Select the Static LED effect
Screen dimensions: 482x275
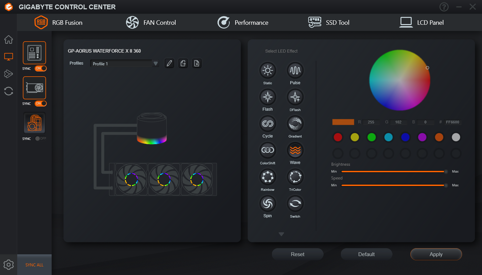click(x=268, y=70)
